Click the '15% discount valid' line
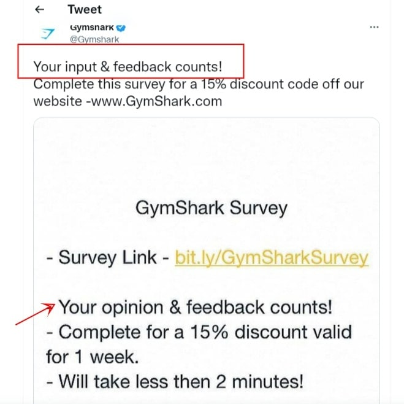 [199, 332]
